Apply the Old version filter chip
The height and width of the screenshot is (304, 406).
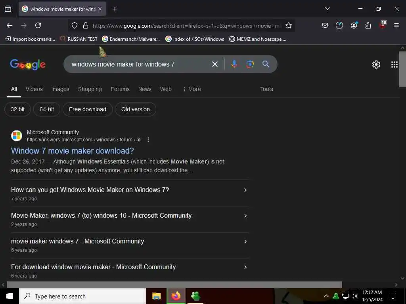point(136,109)
